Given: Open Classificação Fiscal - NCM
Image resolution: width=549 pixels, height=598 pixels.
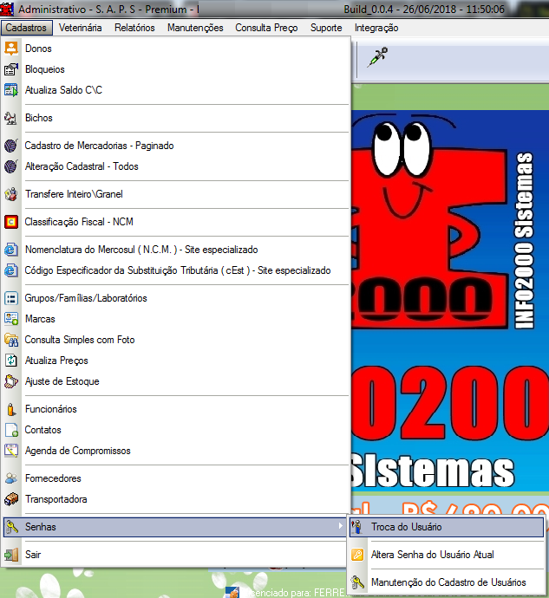Looking at the screenshot, I should point(176,222).
